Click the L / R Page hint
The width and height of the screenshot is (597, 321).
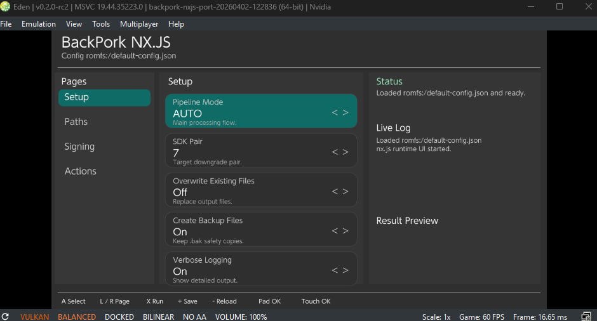pyautogui.click(x=114, y=301)
